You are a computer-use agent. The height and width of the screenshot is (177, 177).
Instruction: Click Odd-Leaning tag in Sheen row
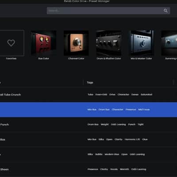(139, 169)
